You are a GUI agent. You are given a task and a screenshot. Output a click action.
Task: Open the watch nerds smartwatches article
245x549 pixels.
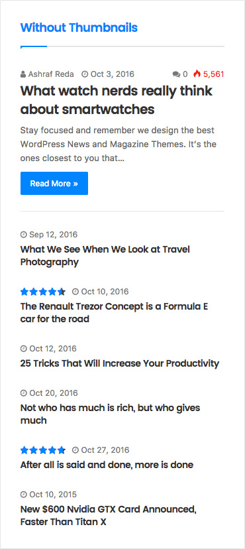pyautogui.click(x=117, y=100)
